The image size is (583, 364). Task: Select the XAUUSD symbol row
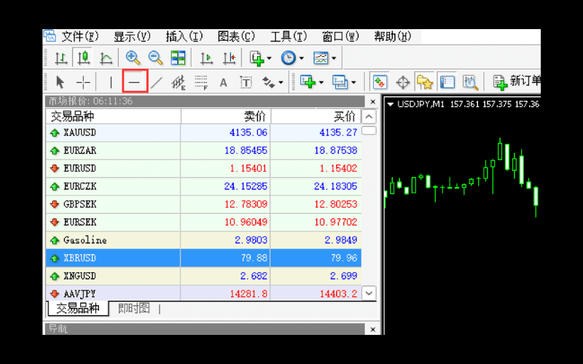click(x=204, y=132)
